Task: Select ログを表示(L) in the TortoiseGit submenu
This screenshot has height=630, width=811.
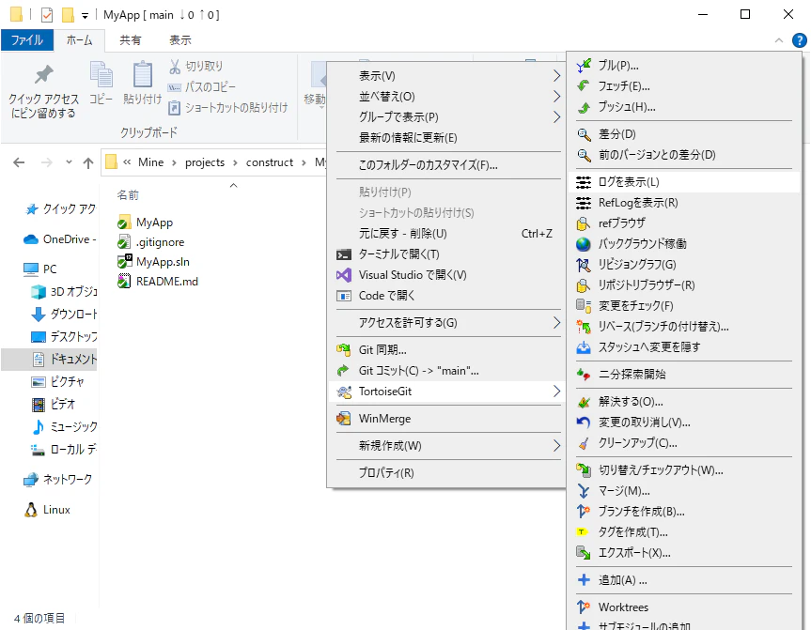Action: [683, 182]
